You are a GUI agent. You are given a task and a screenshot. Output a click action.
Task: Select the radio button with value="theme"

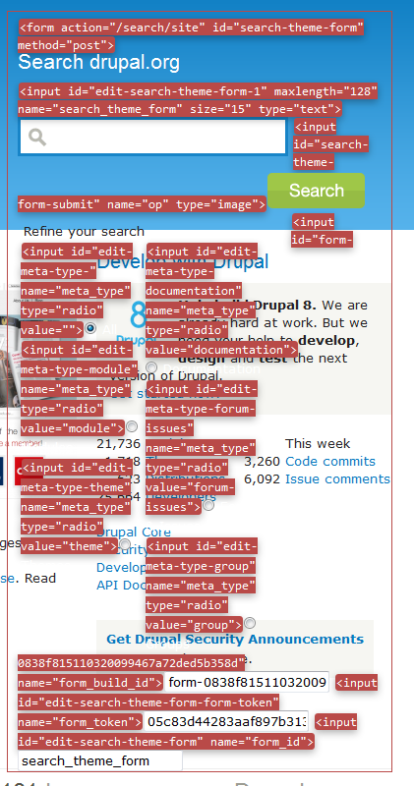click(125, 544)
